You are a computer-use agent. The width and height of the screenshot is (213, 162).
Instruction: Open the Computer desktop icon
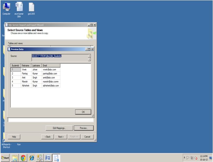click(x=6, y=9)
